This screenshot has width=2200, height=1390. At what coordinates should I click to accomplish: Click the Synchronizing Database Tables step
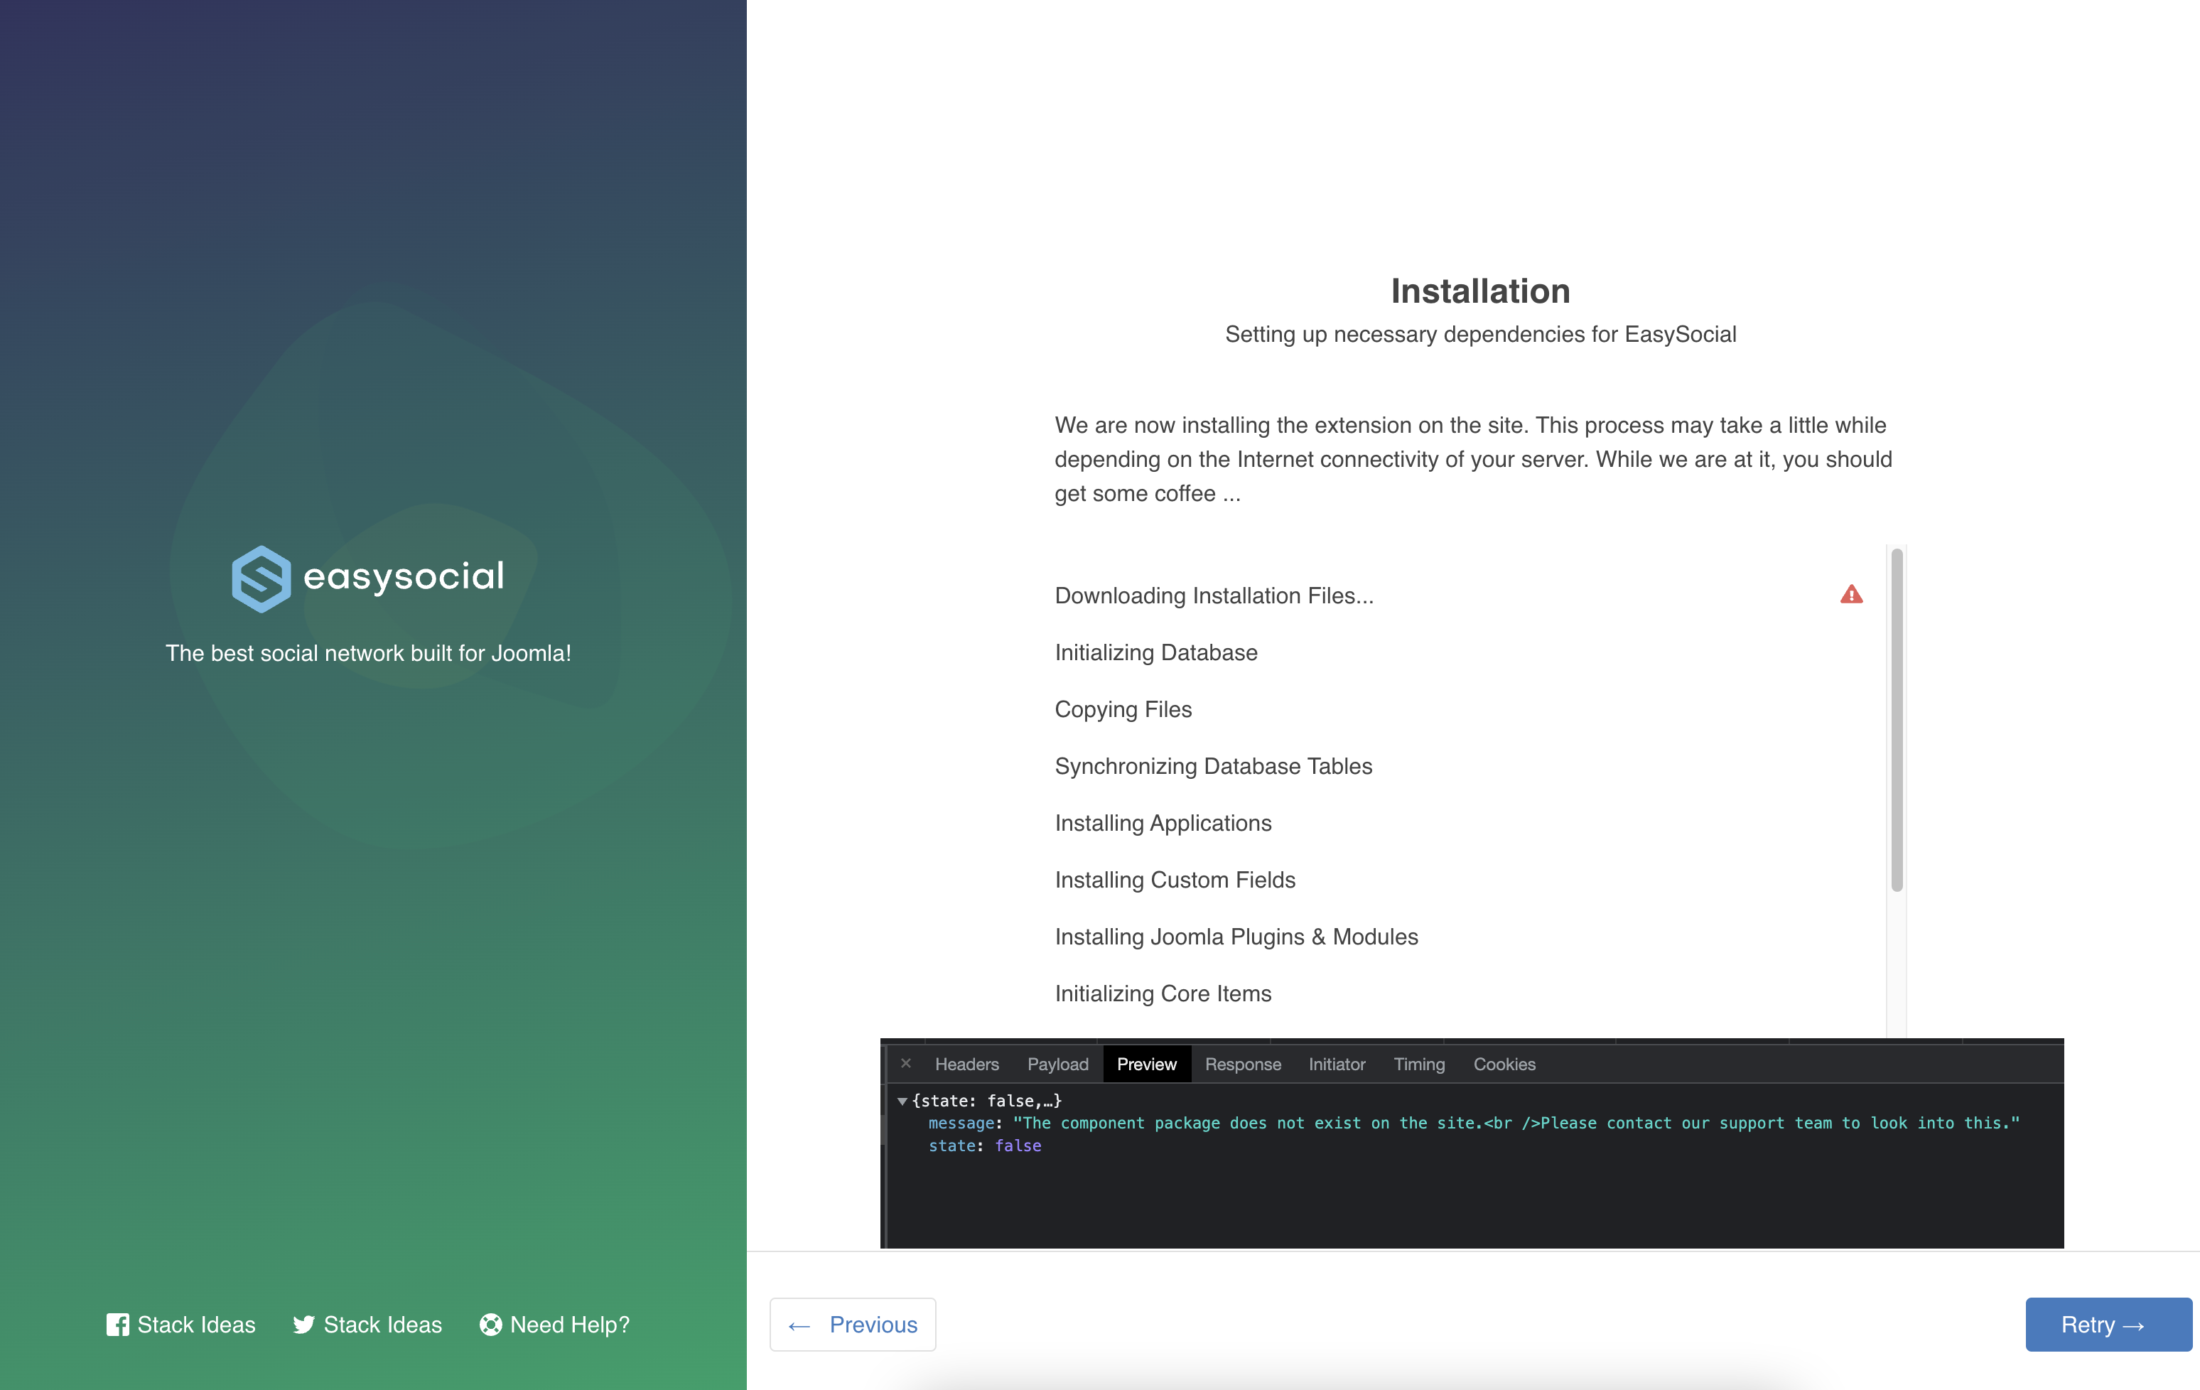pos(1213,766)
